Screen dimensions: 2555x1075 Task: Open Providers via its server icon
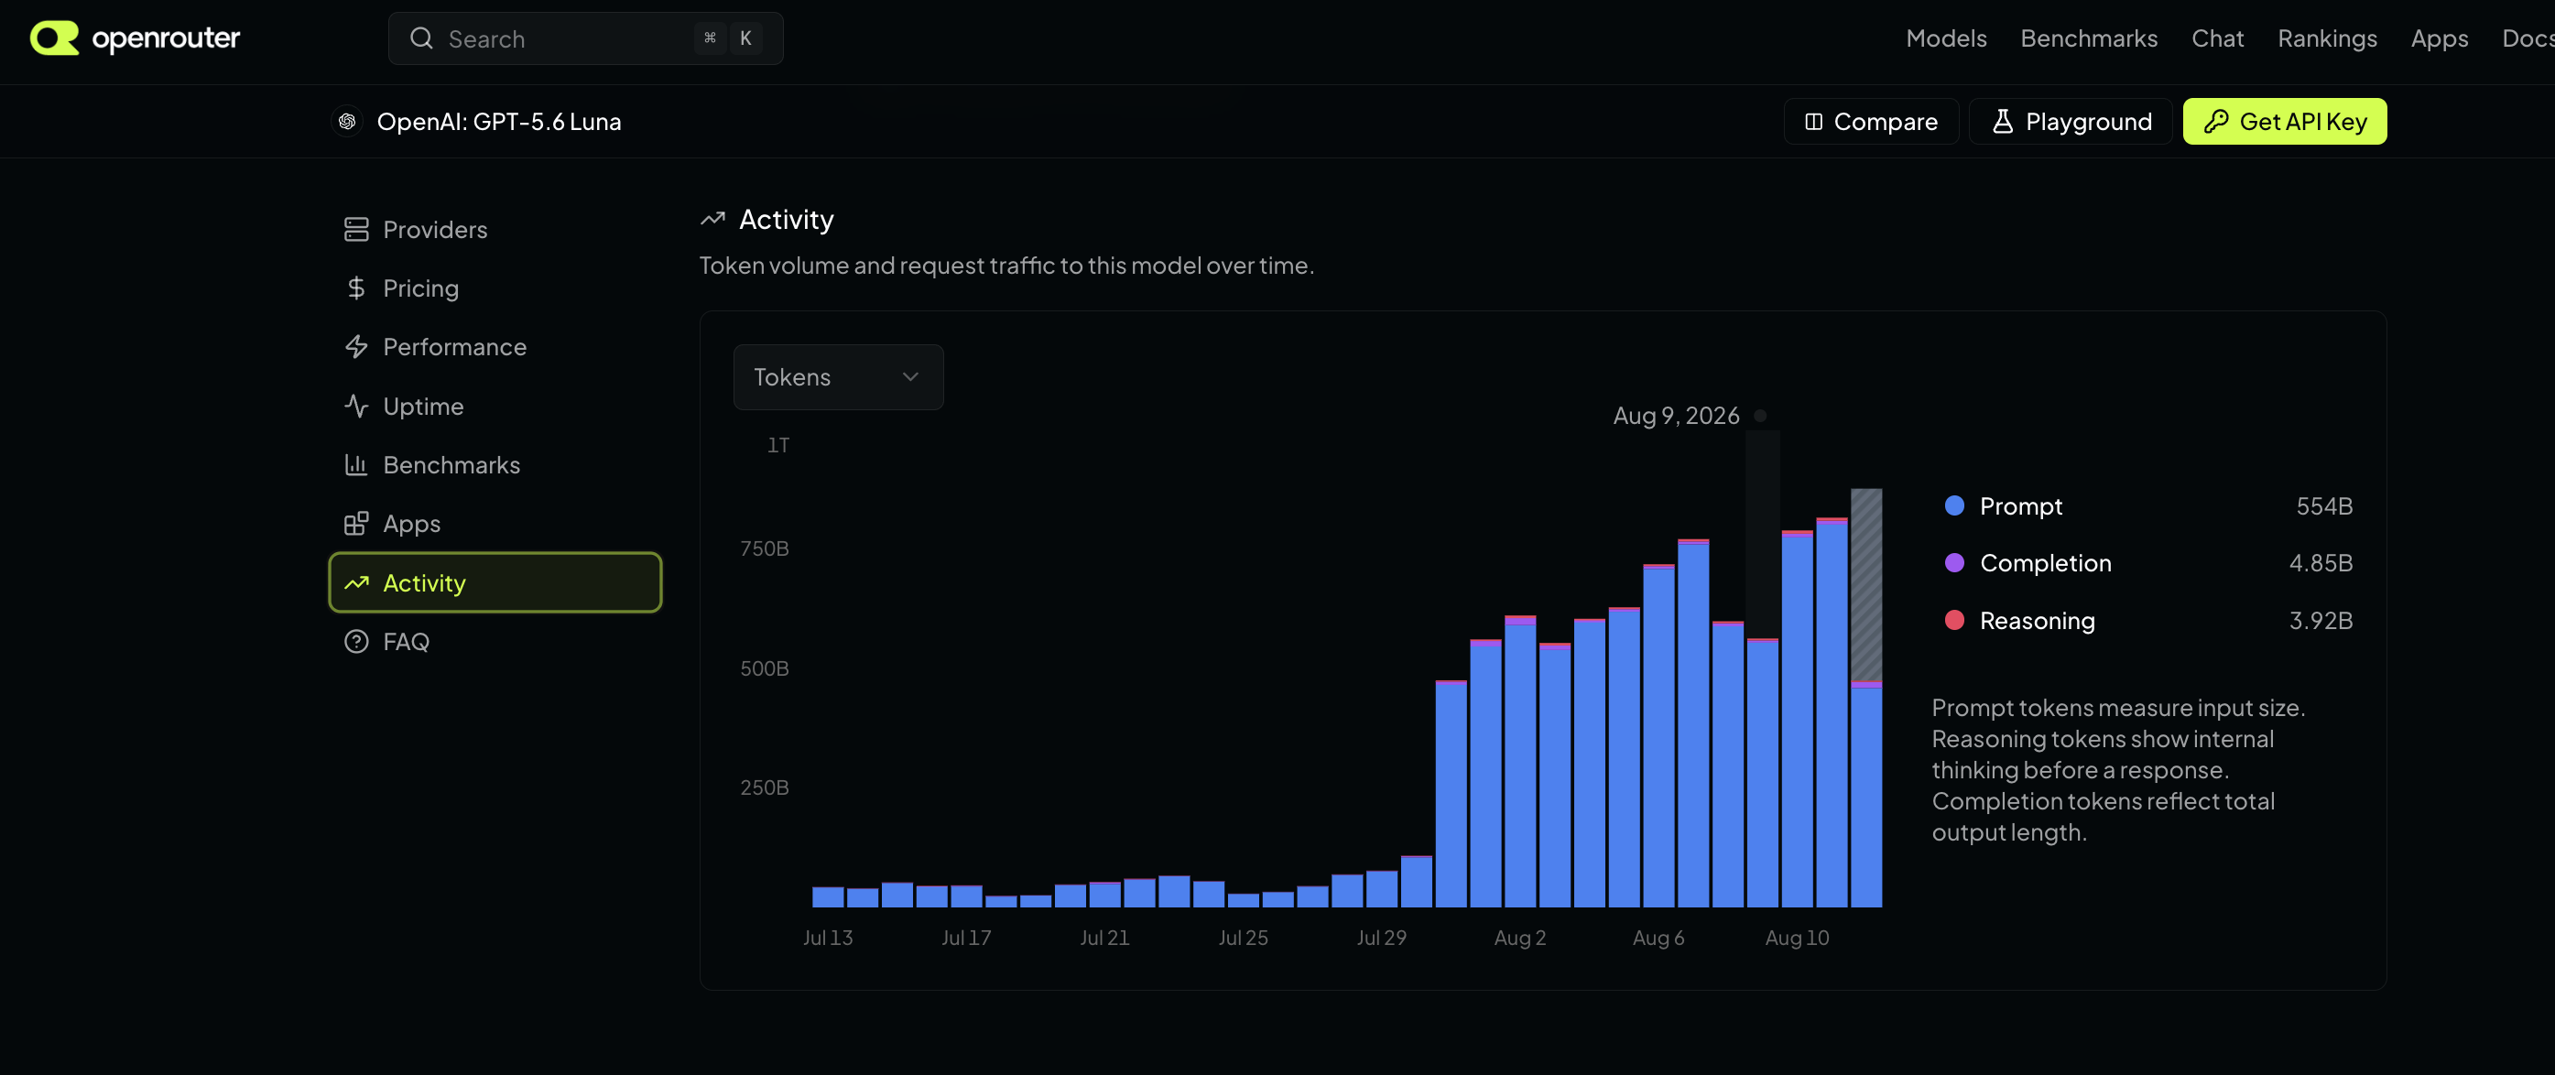click(356, 230)
